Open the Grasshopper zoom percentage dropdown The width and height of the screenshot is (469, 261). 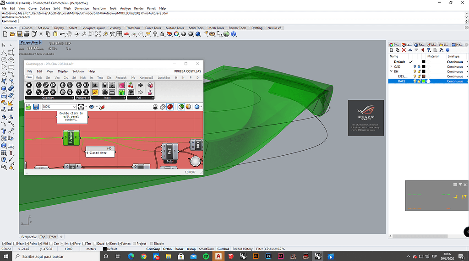click(74, 107)
